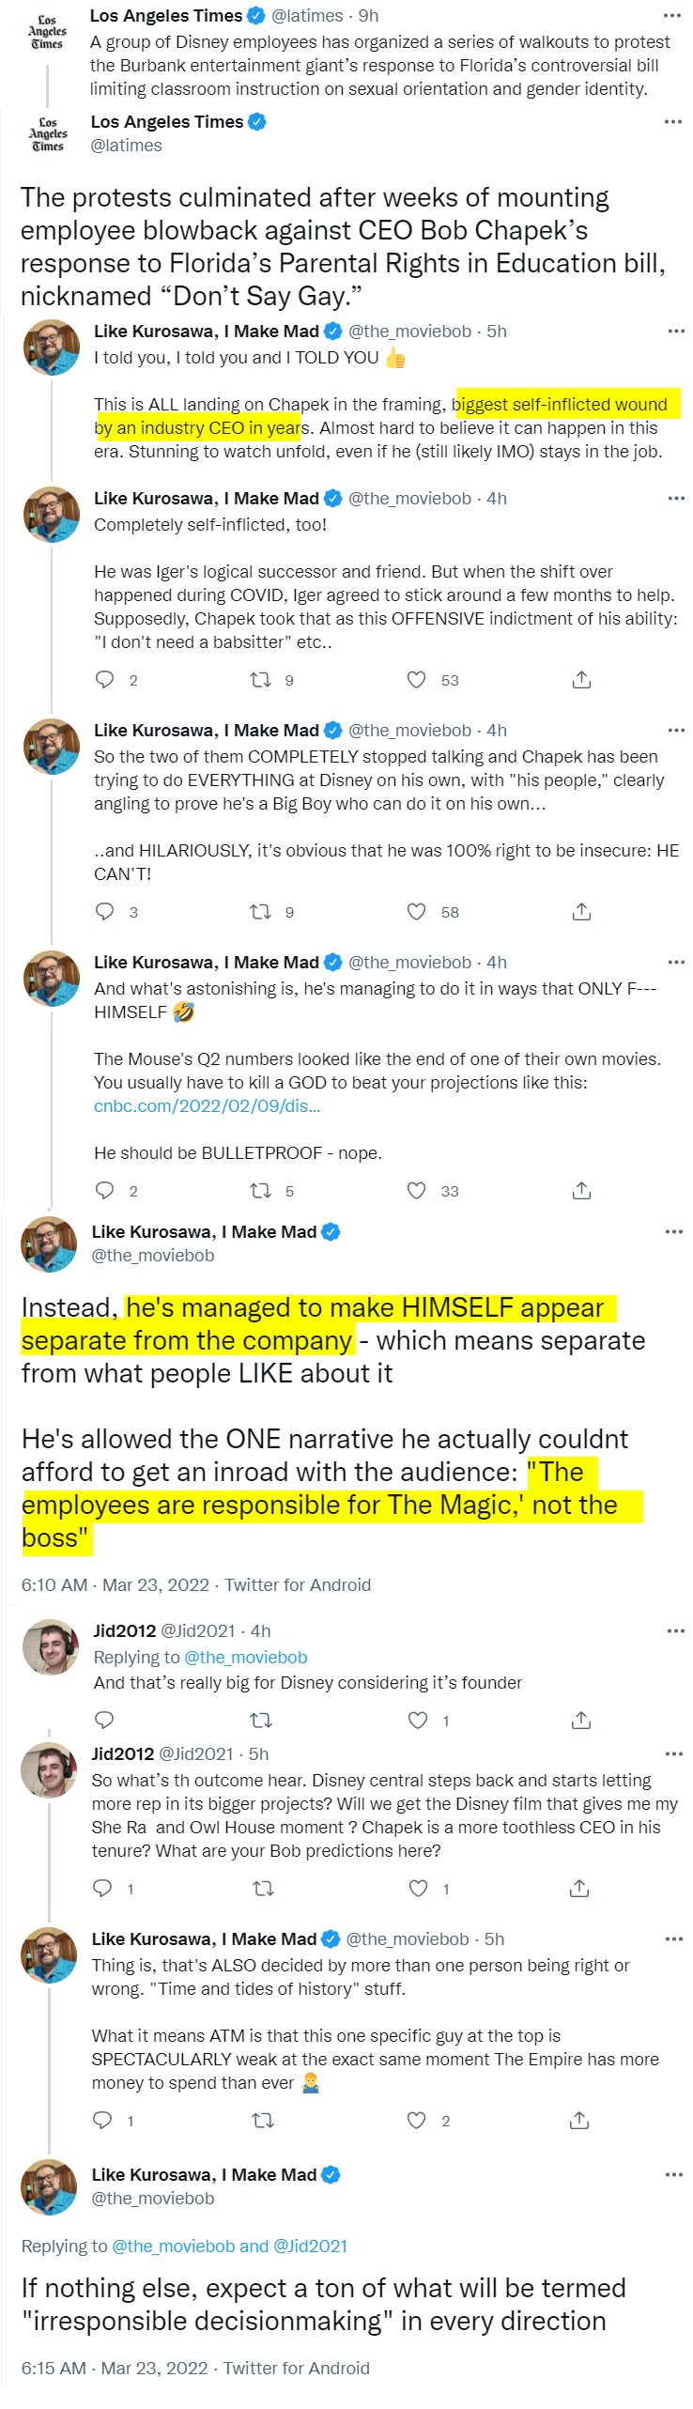
Task: Open @the_moviebob mention in Jid2012's reply
Action: [x=245, y=1658]
